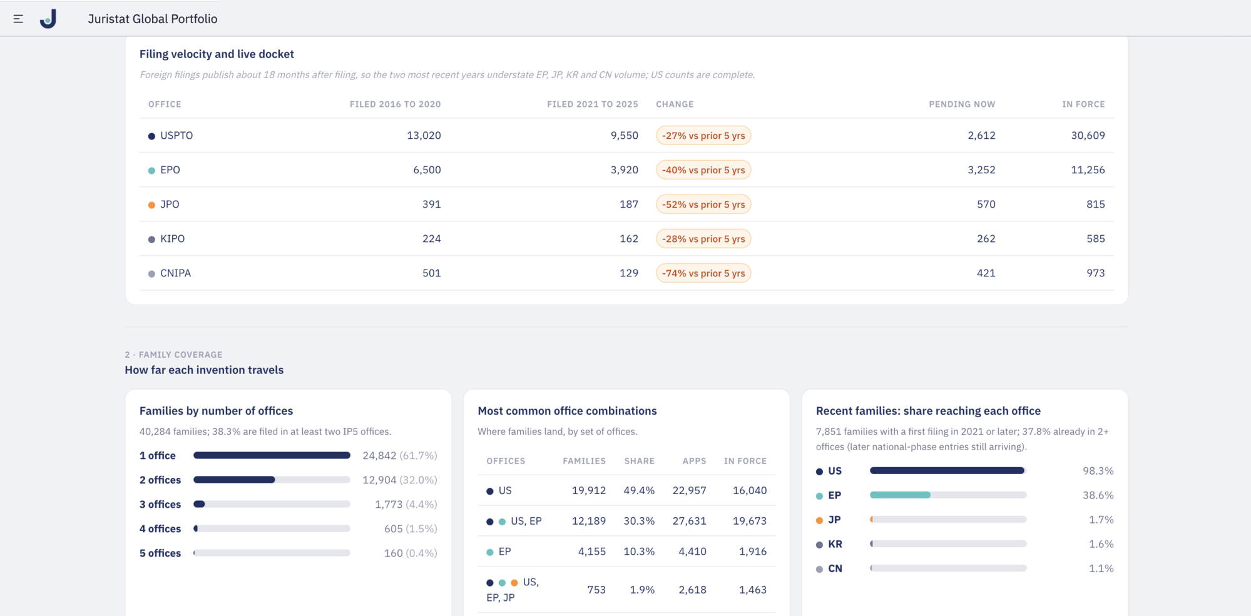The image size is (1251, 616).
Task: Click the -27% vs prior 5 yrs badge
Action: pos(703,136)
